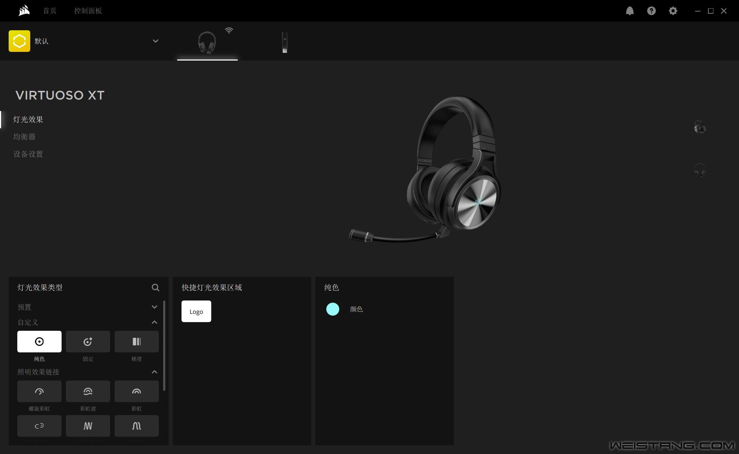The width and height of the screenshot is (739, 454).
Task: Go to 首页 home menu
Action: (x=50, y=11)
